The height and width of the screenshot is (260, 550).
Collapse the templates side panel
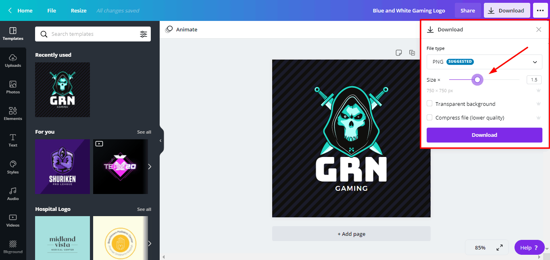coord(160,140)
